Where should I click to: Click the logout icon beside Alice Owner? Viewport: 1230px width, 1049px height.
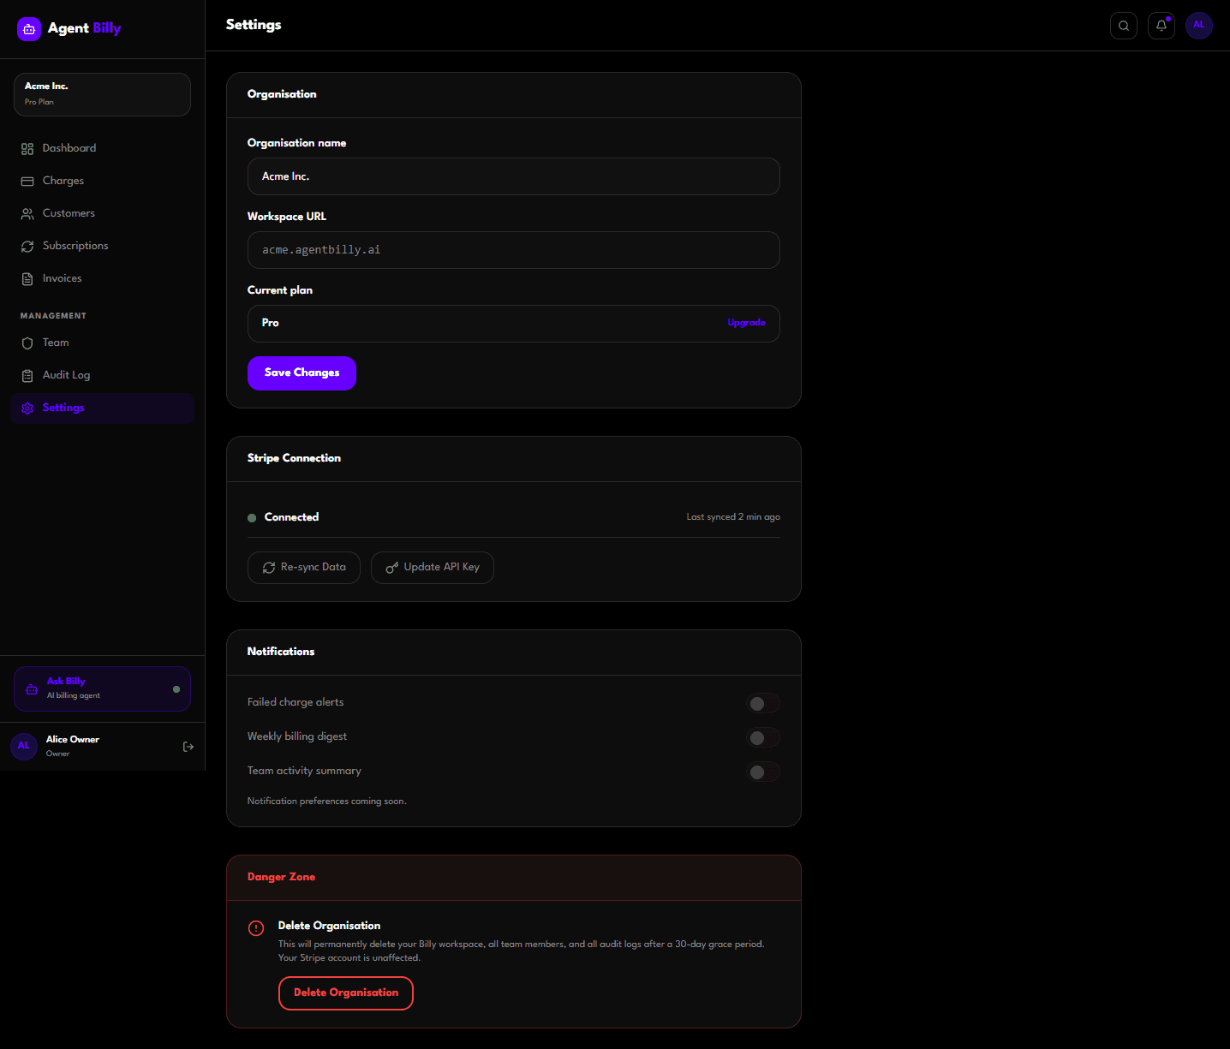coord(188,747)
